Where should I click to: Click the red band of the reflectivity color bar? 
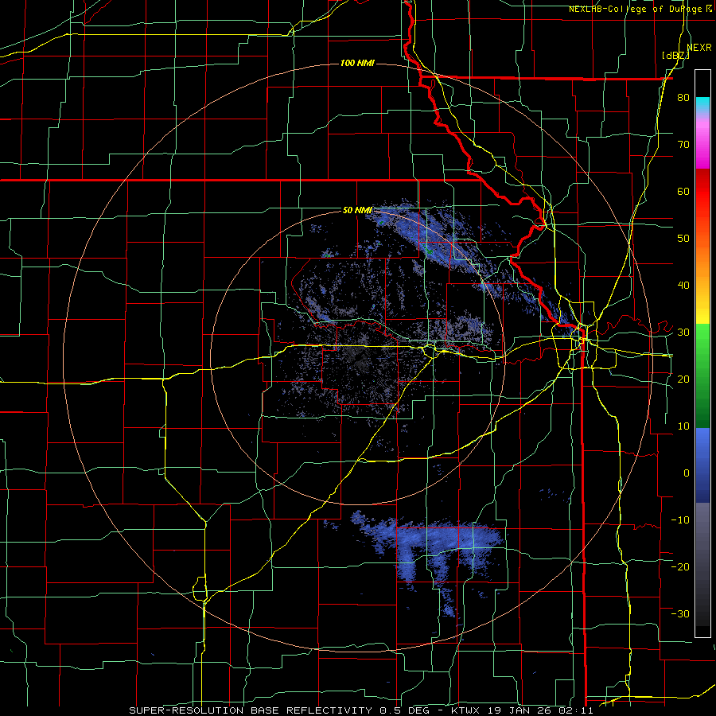click(x=702, y=192)
